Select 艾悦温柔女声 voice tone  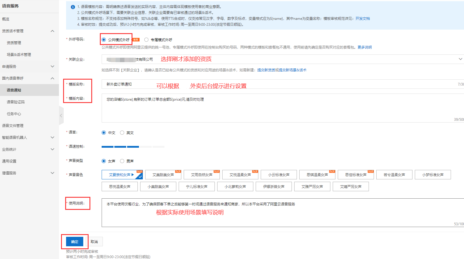(240, 175)
